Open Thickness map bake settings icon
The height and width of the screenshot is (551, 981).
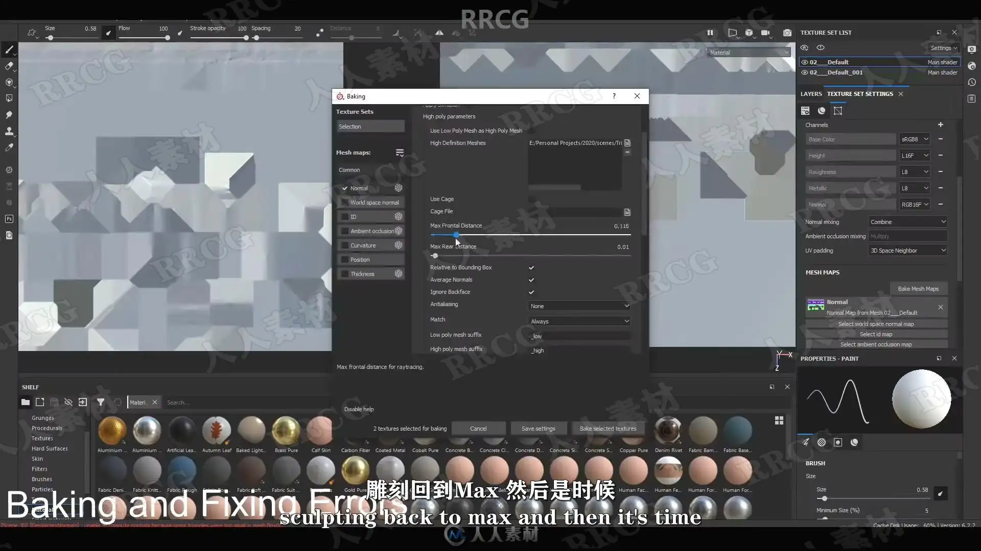click(x=399, y=274)
